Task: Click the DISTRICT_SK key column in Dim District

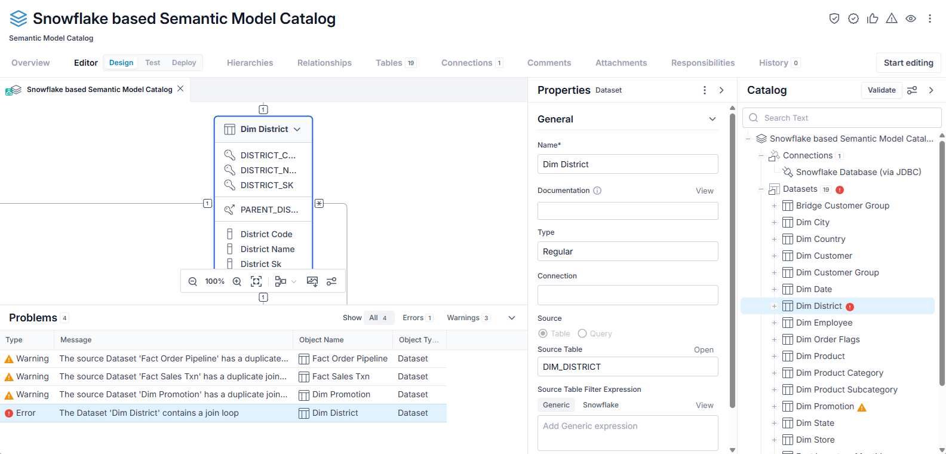Action: tap(267, 185)
